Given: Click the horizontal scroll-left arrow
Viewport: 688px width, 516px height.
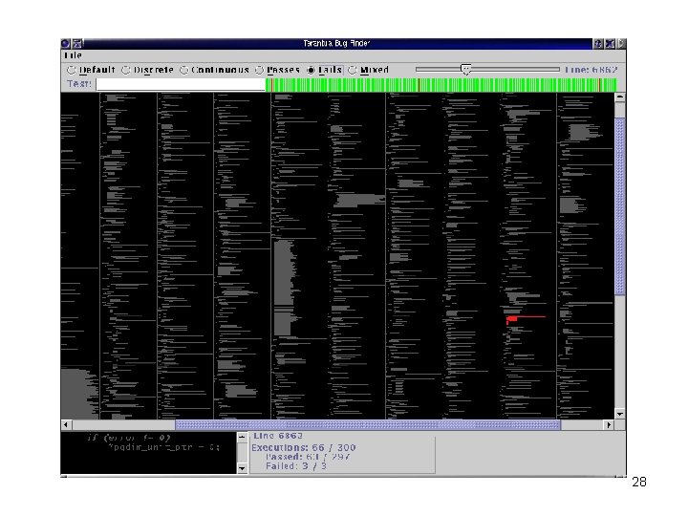Looking at the screenshot, I should (66, 424).
